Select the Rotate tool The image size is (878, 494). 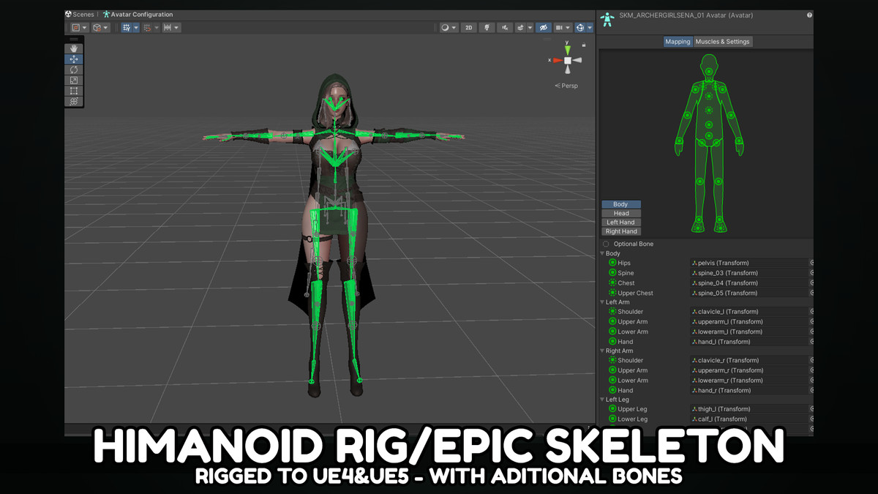click(74, 70)
